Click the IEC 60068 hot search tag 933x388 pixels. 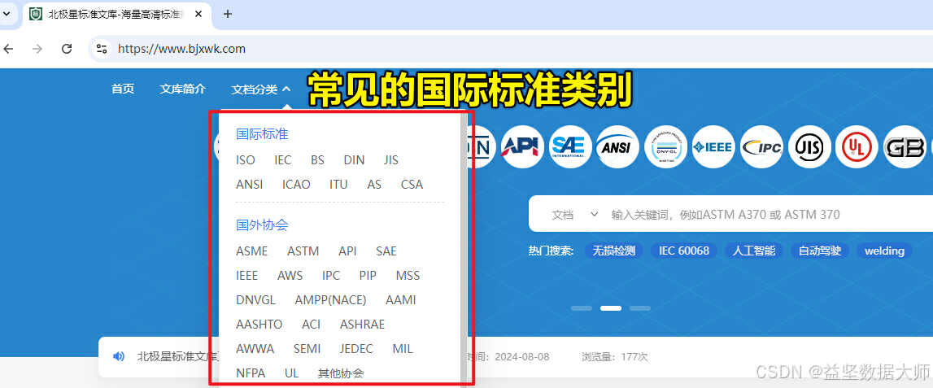point(683,251)
